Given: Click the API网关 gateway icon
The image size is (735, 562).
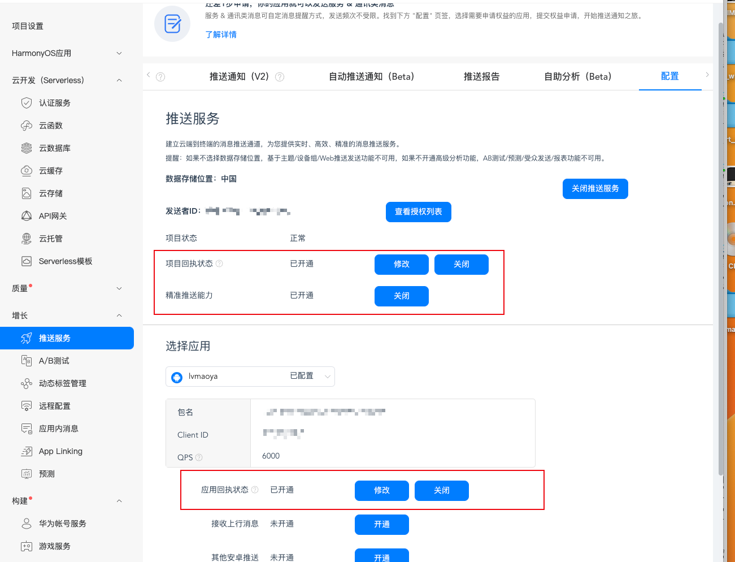Looking at the screenshot, I should tap(26, 216).
